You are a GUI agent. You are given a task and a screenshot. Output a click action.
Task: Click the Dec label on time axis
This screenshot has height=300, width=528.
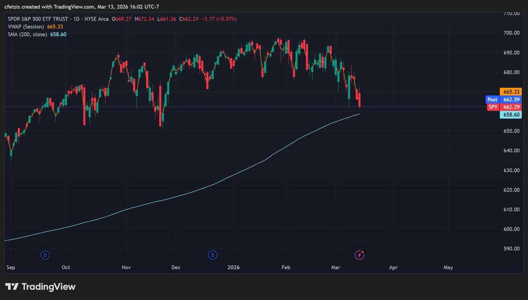[x=176, y=267]
